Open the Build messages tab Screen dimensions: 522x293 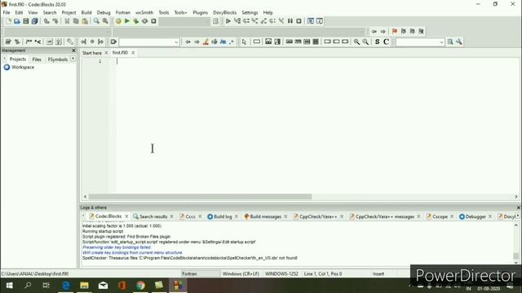click(x=265, y=216)
